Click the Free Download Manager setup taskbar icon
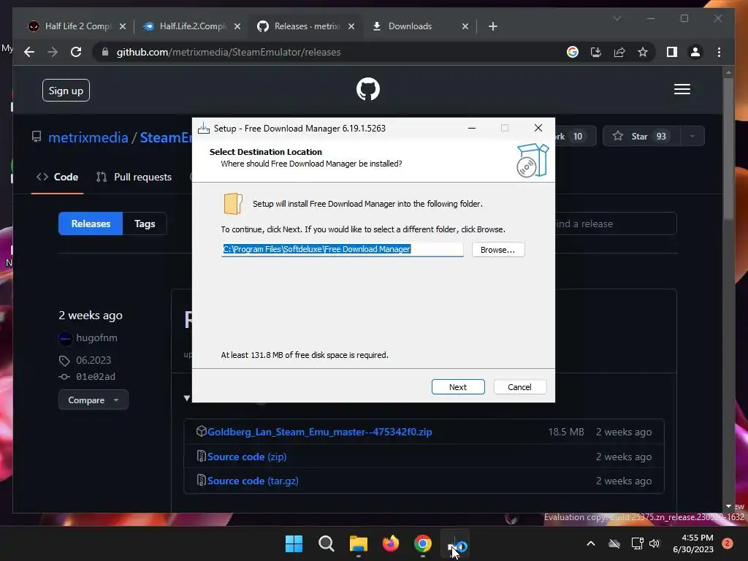748x561 pixels. 455,543
